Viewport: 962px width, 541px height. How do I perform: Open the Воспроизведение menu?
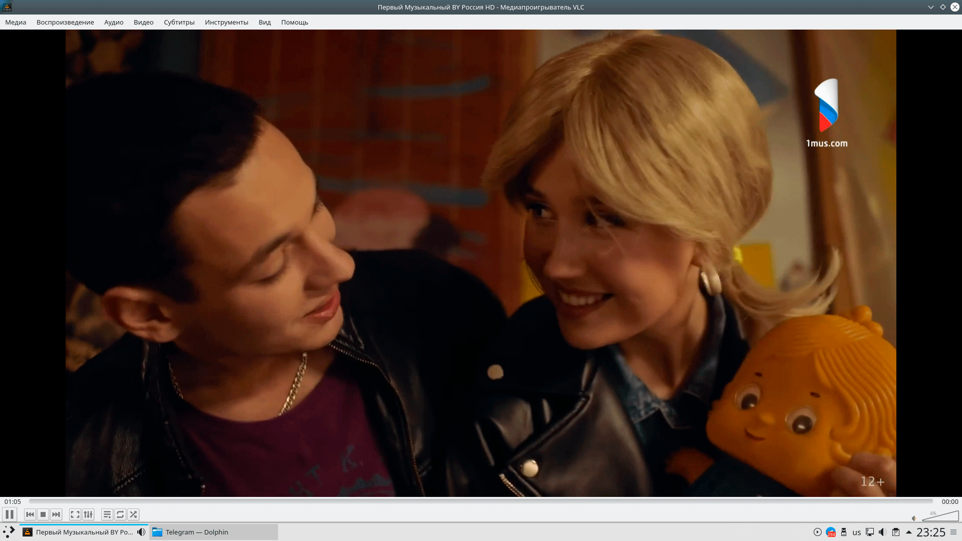65,22
